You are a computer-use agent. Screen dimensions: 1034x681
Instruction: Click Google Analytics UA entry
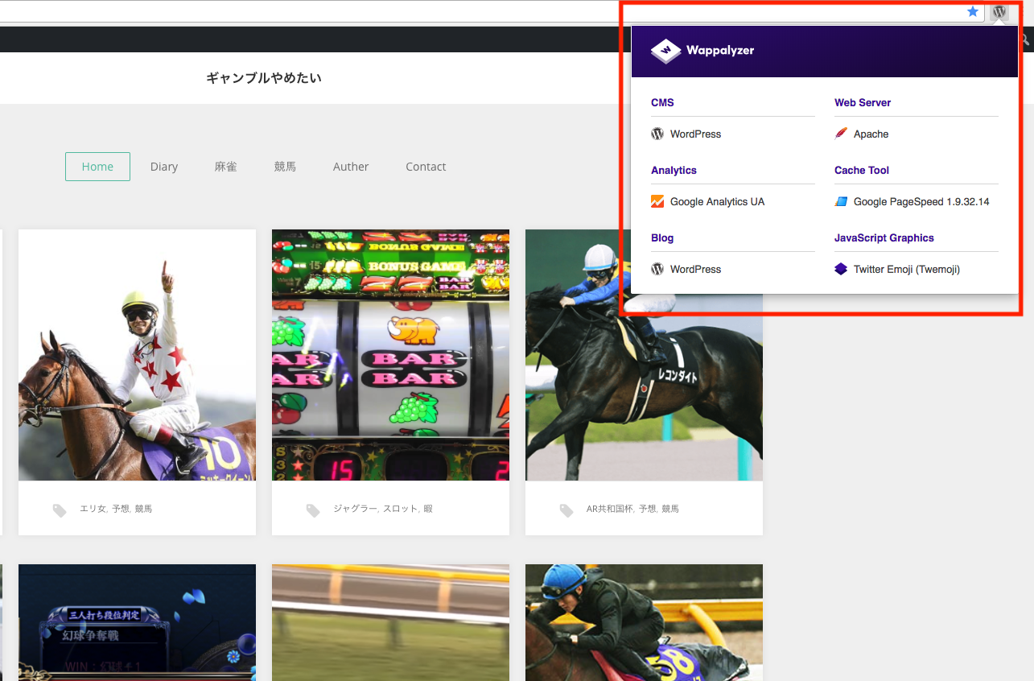tap(717, 201)
